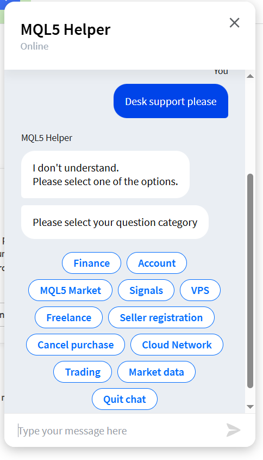This screenshot has height=460, width=263.
Task: Click Quit chat to end conversation
Action: click(x=125, y=399)
